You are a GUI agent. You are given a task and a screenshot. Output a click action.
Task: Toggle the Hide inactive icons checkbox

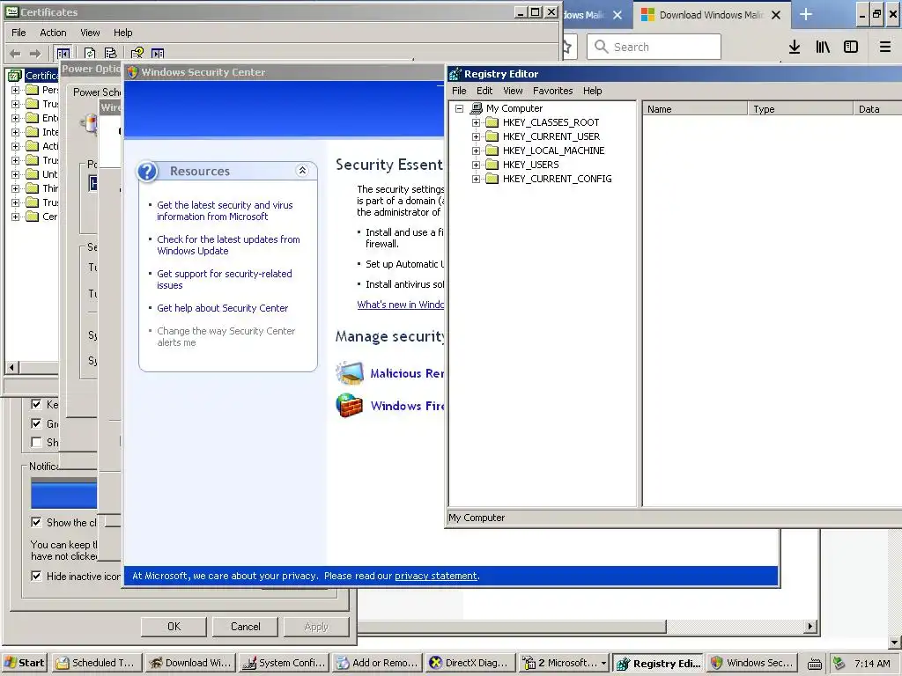click(x=36, y=576)
